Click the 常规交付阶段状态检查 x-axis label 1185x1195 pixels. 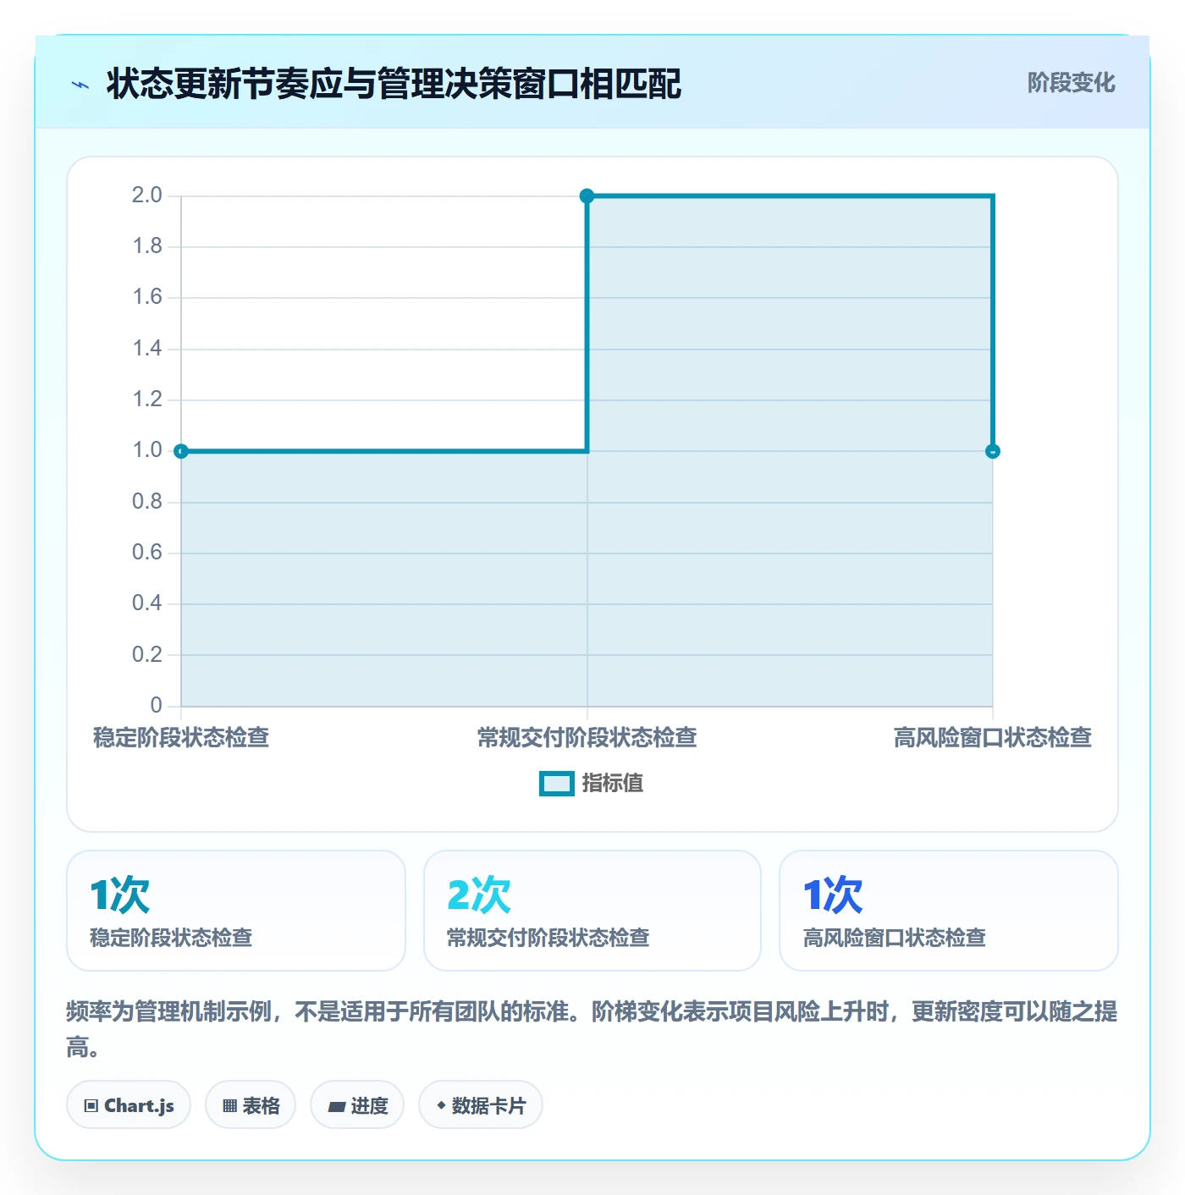(x=587, y=738)
